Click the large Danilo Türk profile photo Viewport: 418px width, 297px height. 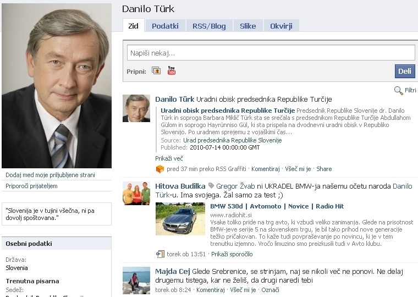(x=57, y=86)
